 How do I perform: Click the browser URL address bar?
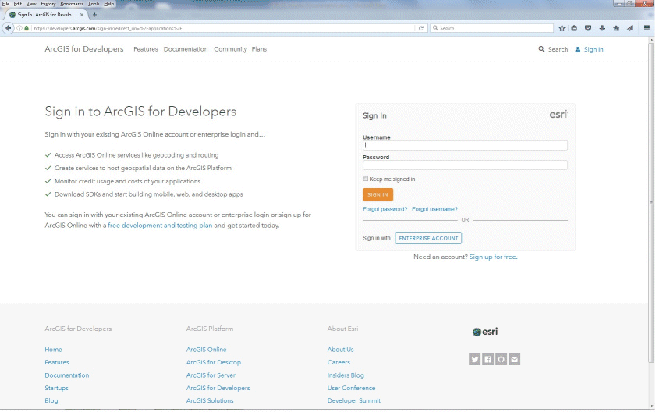click(223, 28)
